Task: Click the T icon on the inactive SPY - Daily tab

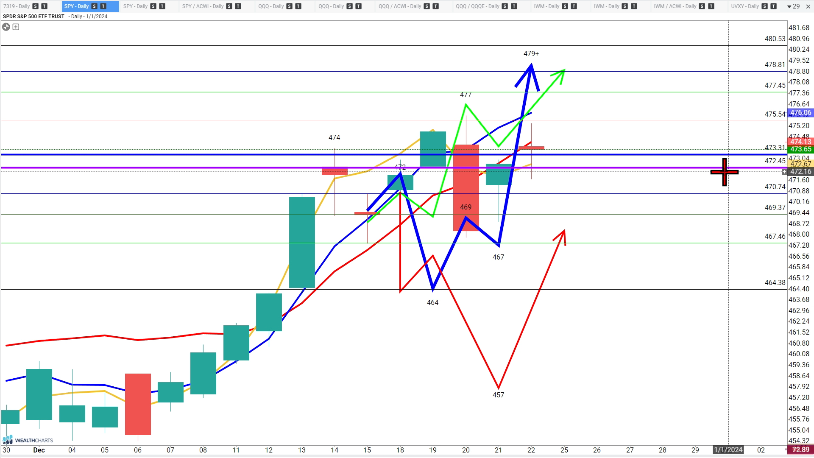Action: (162, 6)
